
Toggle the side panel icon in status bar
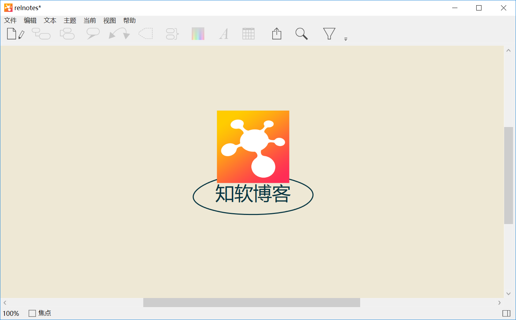click(x=507, y=313)
